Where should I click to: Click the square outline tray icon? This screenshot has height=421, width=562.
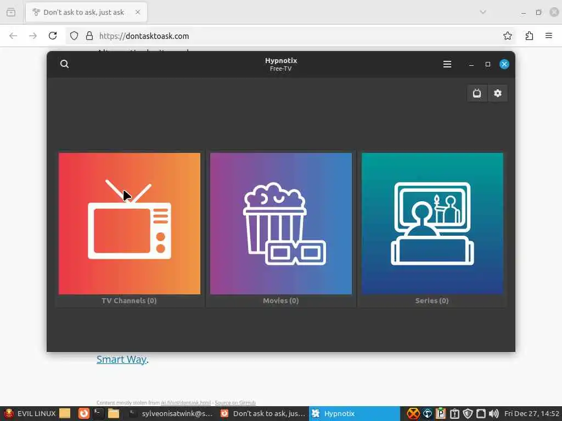click(481, 414)
